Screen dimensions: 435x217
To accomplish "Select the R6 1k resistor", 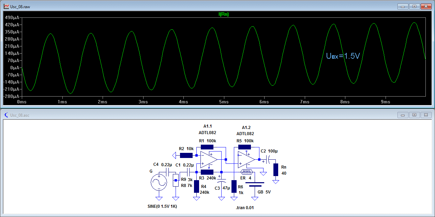I will (x=234, y=186).
